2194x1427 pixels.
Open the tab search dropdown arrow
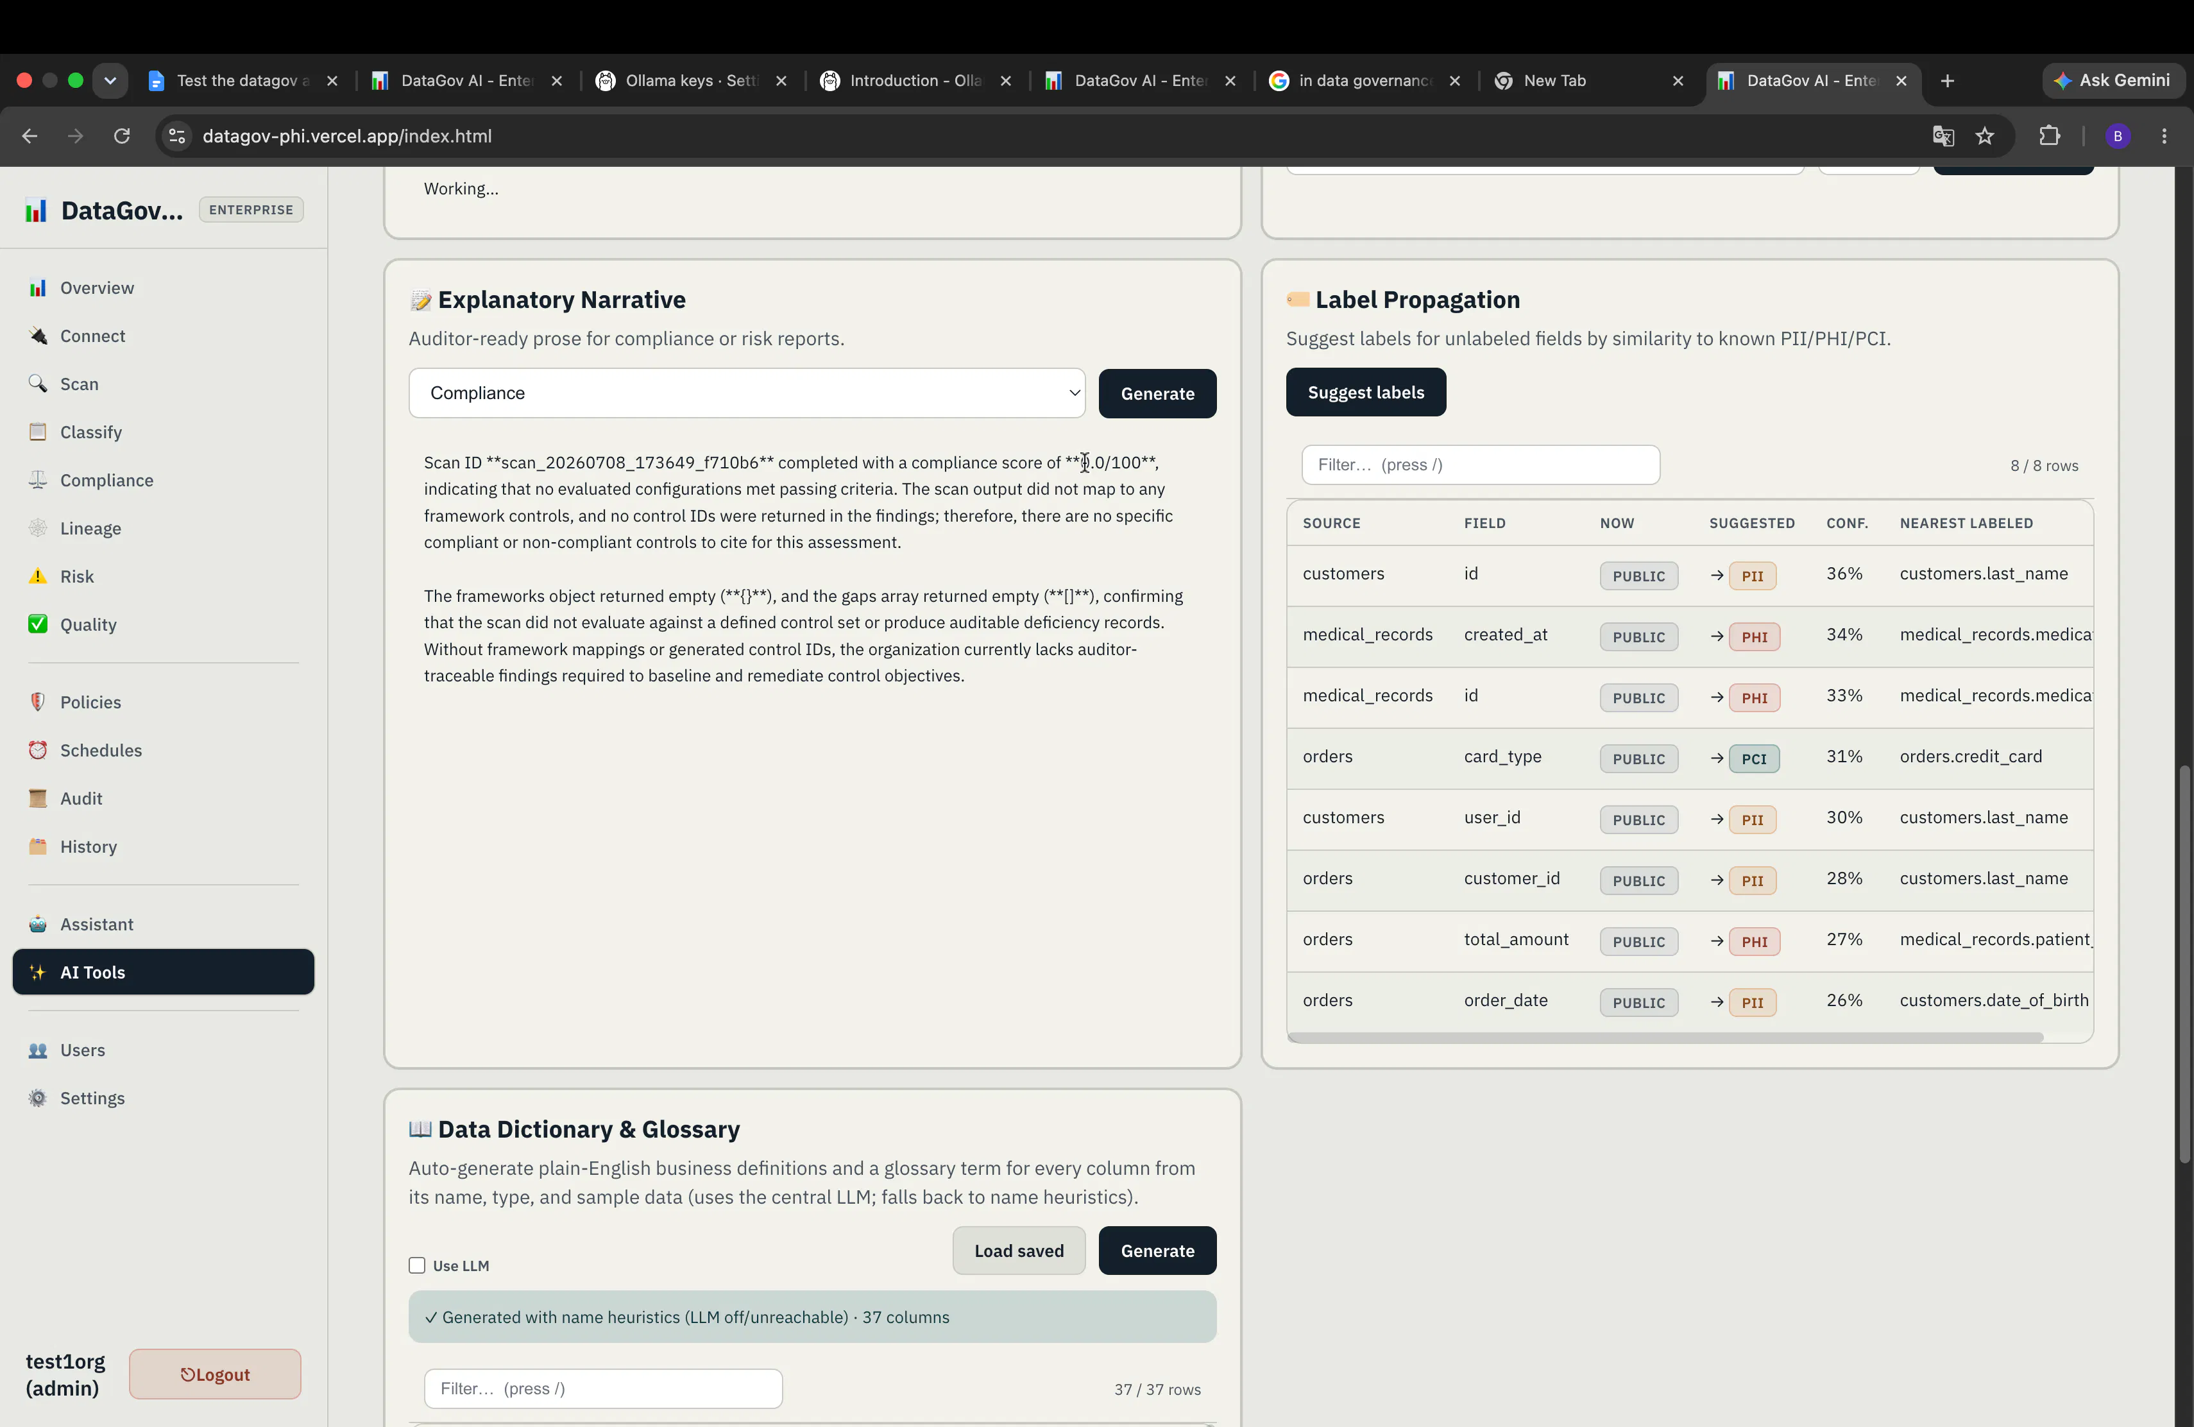tap(110, 80)
